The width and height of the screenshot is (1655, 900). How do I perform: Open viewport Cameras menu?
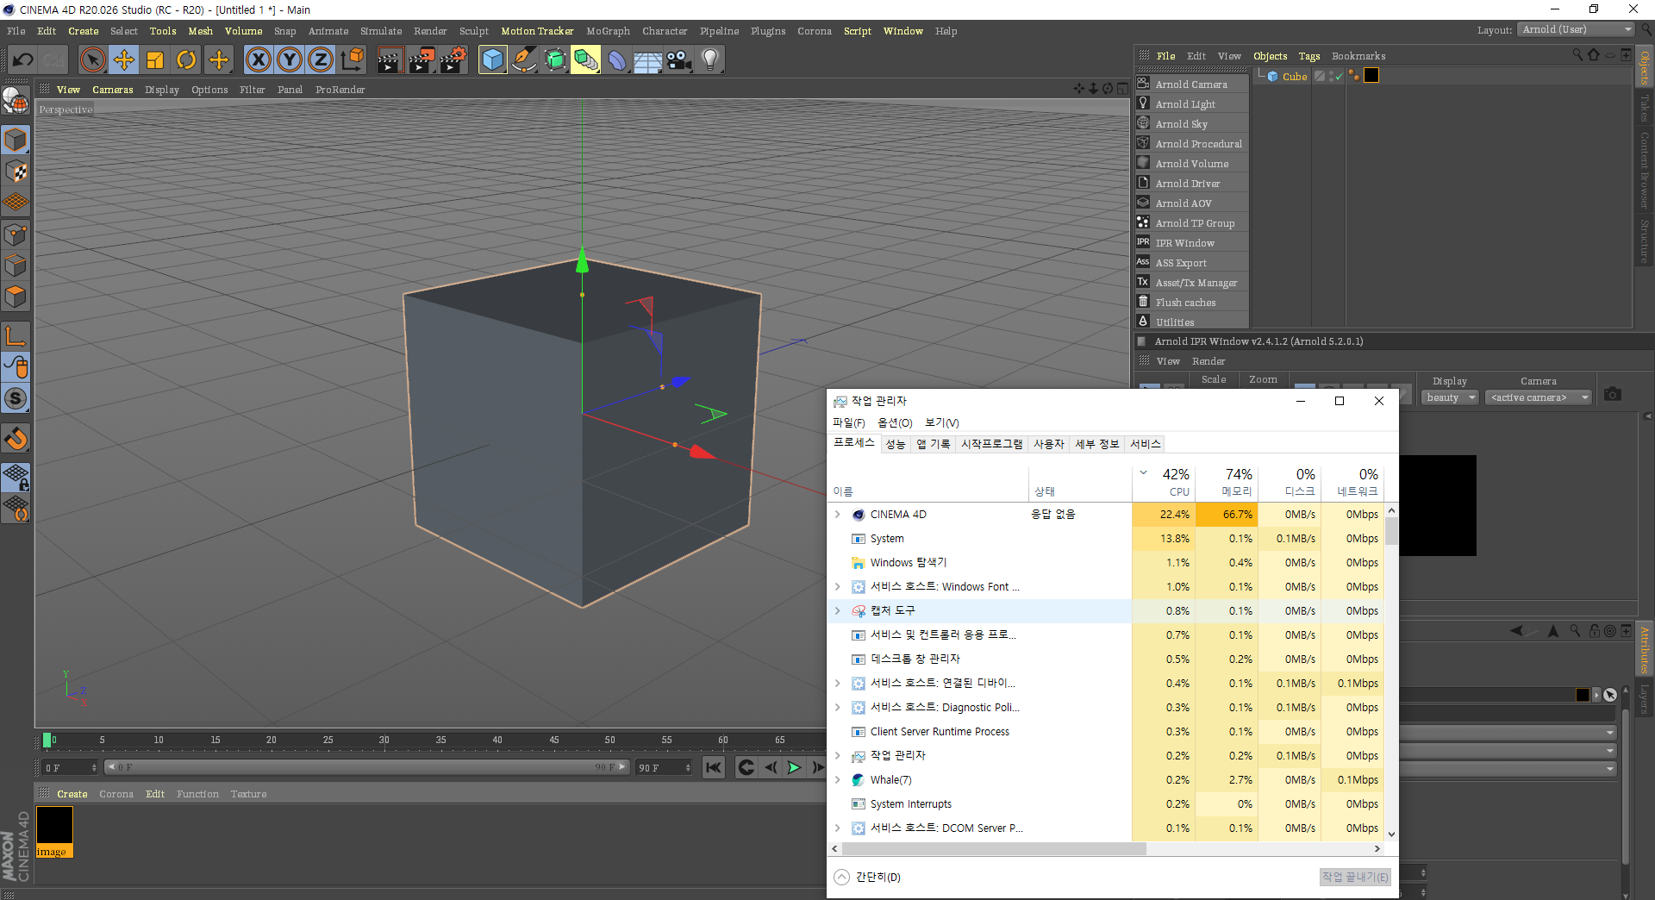click(x=112, y=90)
